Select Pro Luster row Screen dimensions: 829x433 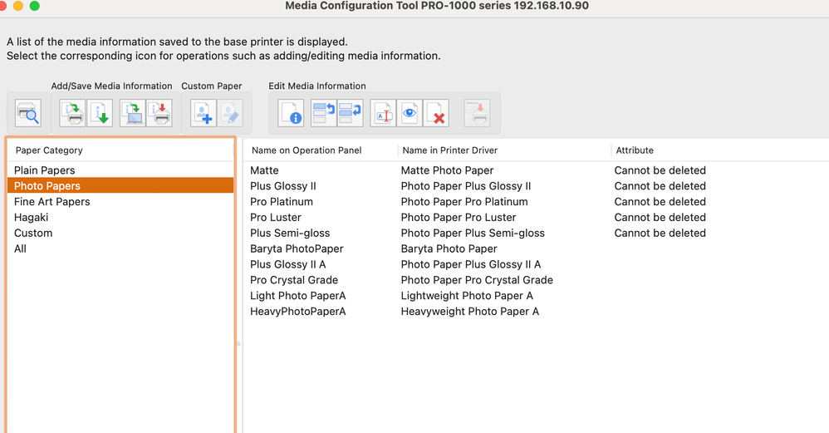(x=536, y=217)
